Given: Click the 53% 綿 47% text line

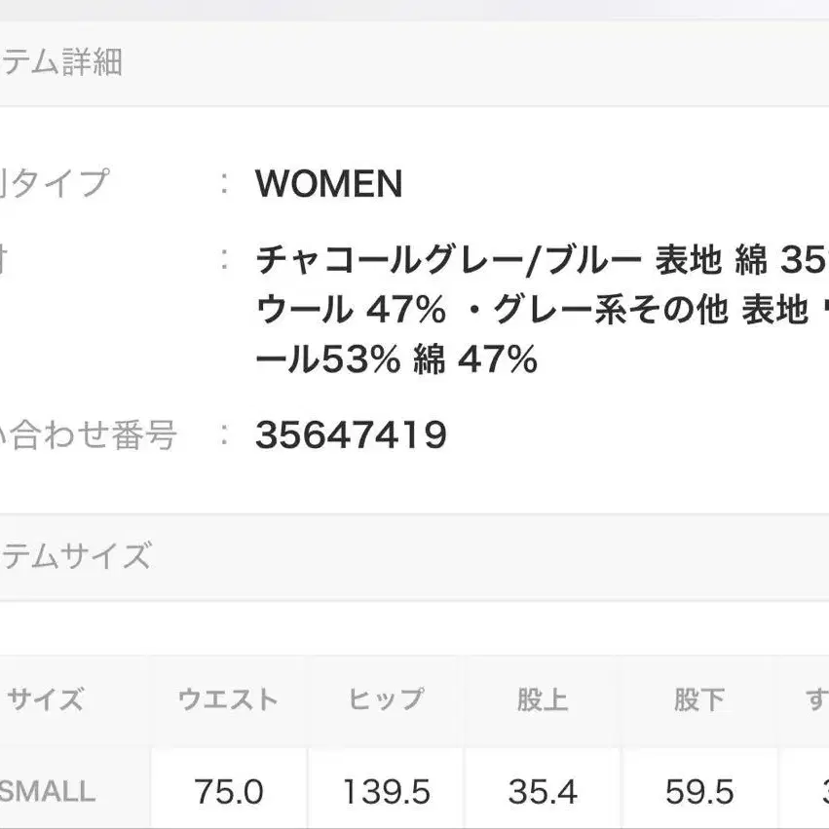Looking at the screenshot, I should tap(396, 361).
